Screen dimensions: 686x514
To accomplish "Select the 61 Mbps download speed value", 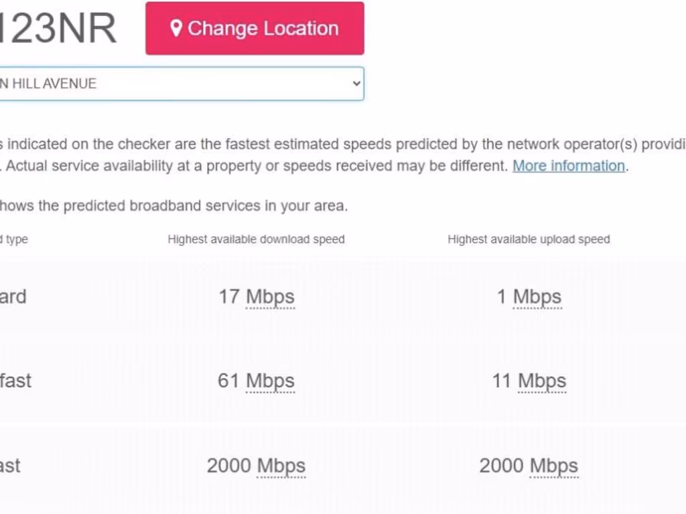I will click(257, 381).
